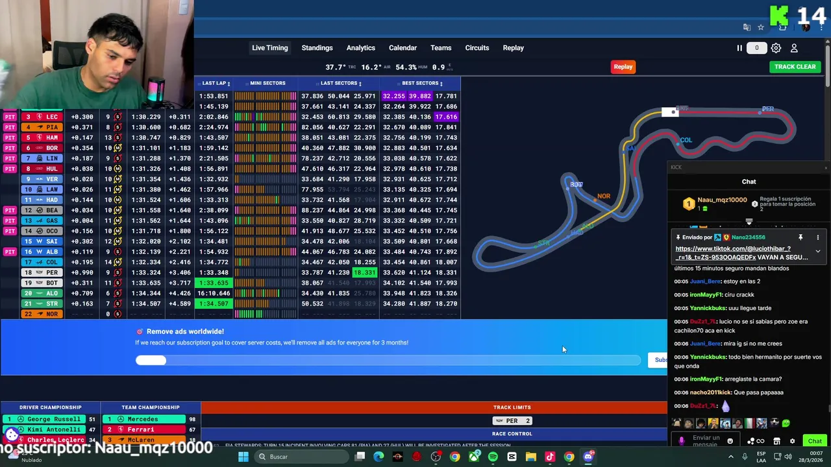Pause the live timing feed
The width and height of the screenshot is (831, 467).
(x=739, y=48)
